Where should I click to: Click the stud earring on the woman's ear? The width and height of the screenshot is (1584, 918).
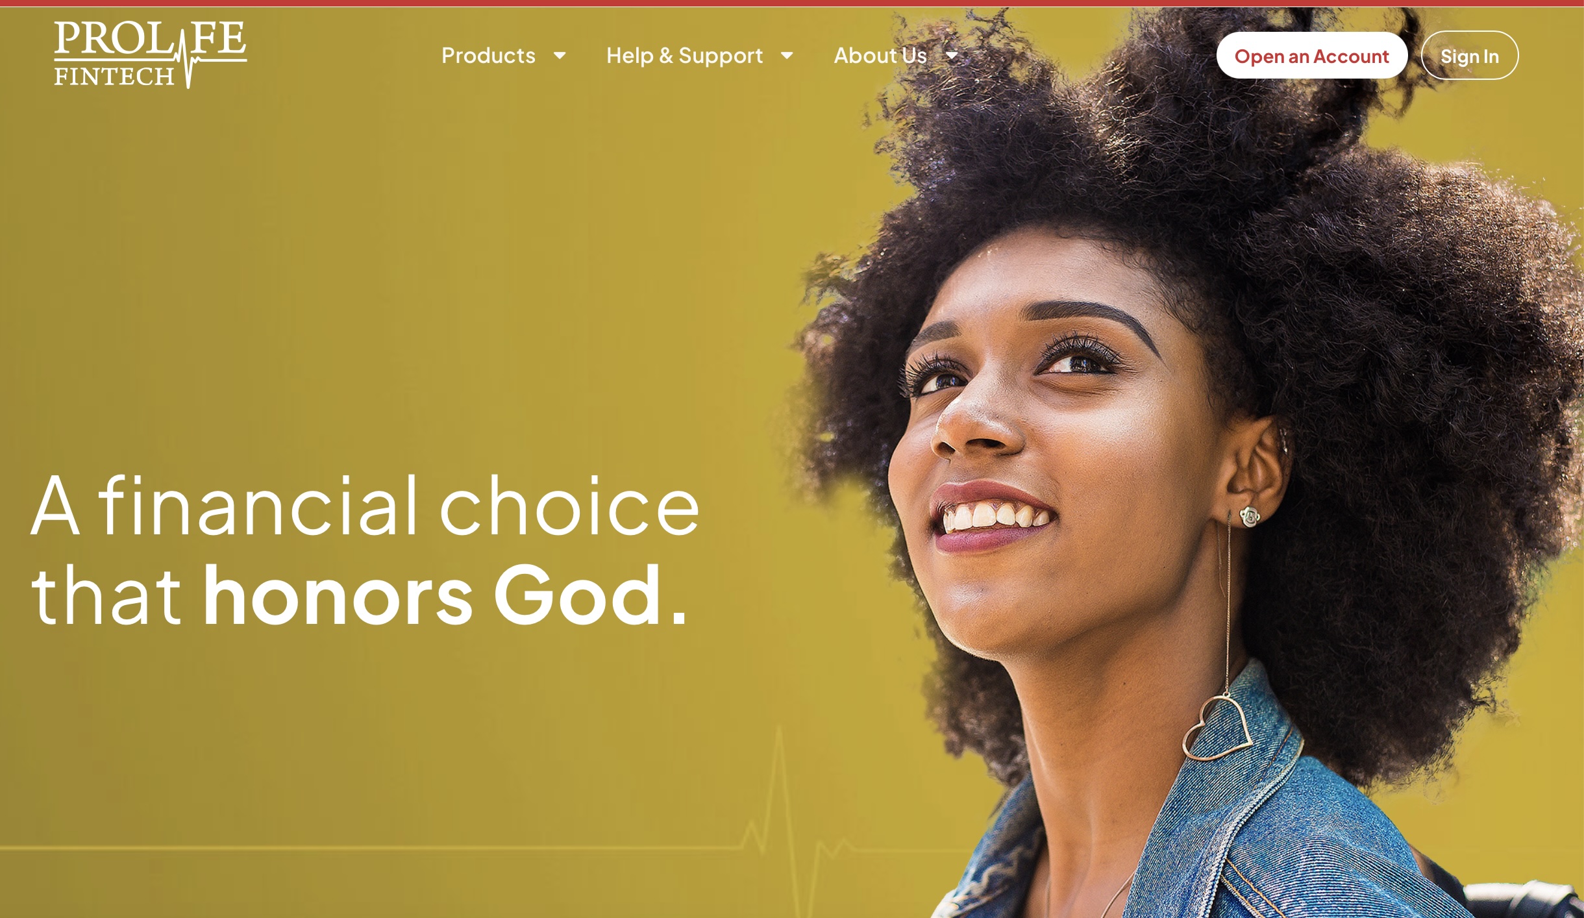click(1249, 517)
